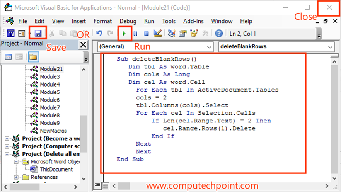The image size is (341, 192).
Task: Expand Project (Computer sc... node
Action: (x=7, y=146)
